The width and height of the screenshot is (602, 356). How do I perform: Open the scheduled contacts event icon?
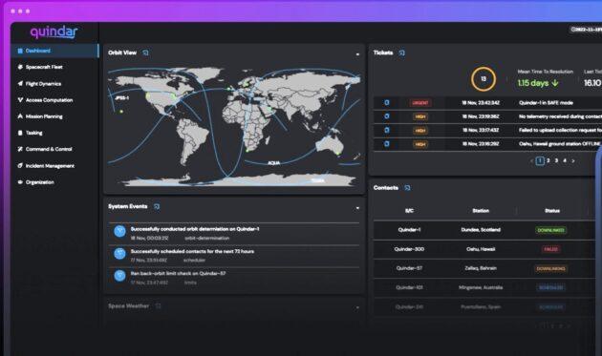tap(119, 253)
